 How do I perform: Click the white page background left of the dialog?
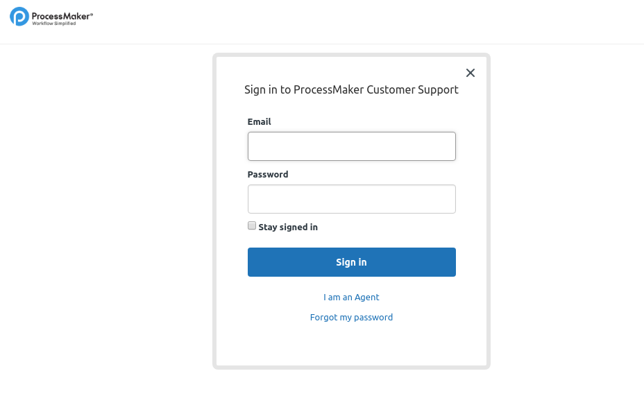104,208
